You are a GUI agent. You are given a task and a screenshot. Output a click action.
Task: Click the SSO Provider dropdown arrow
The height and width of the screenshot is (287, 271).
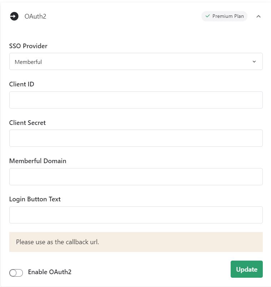254,62
